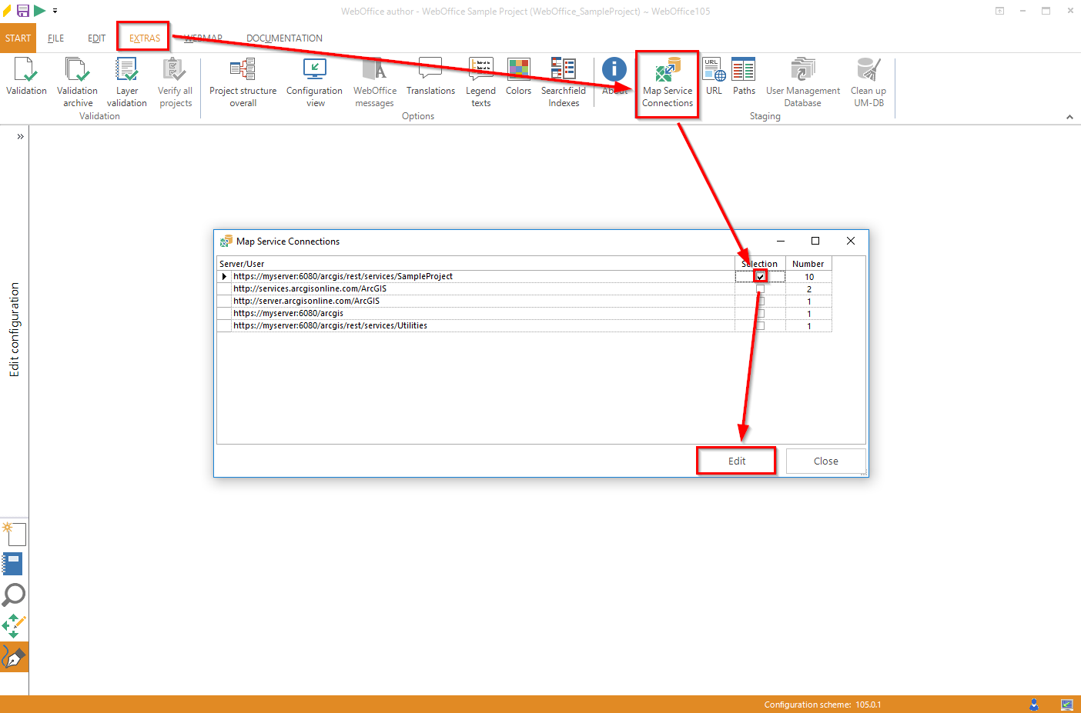Open the Colors option
The width and height of the screenshot is (1081, 713).
518,77
